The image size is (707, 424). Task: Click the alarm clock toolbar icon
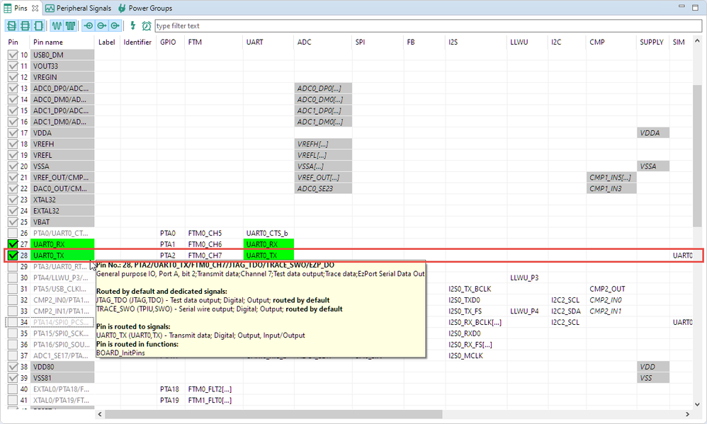coord(147,25)
